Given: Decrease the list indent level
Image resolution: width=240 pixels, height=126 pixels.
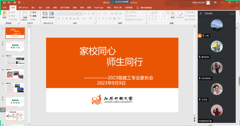Looking at the screenshot, I should pyautogui.click(x=112, y=14).
